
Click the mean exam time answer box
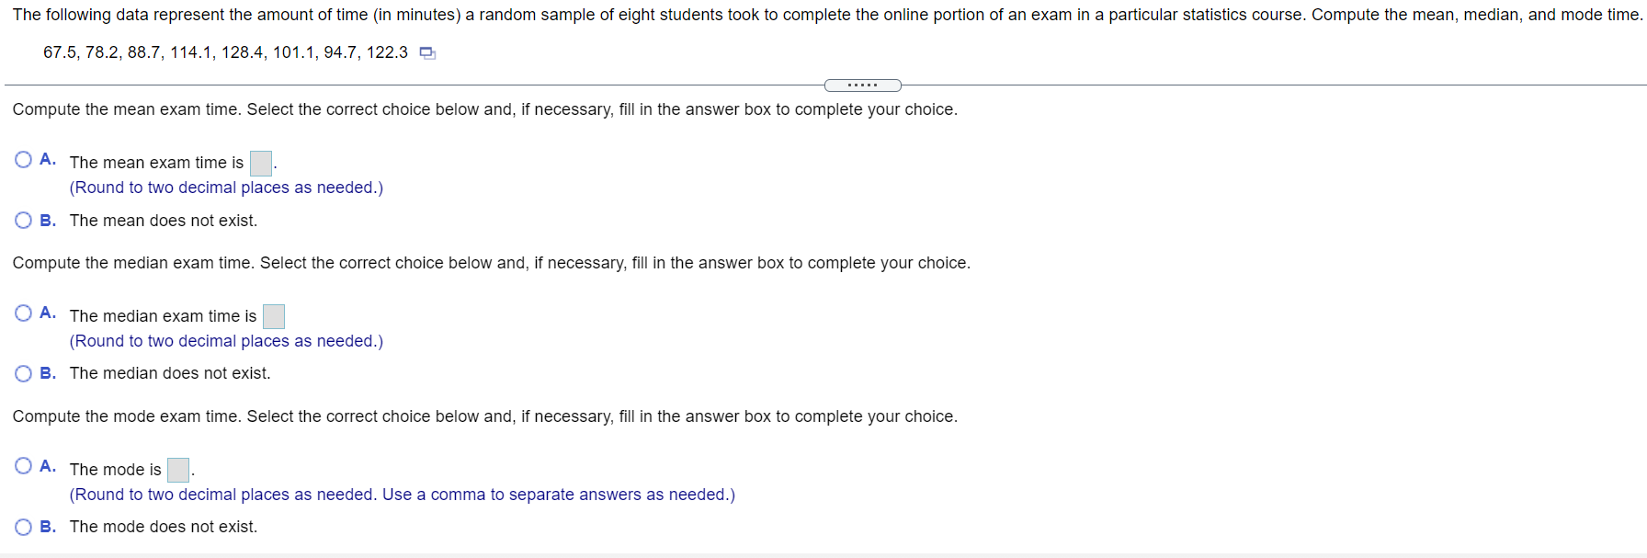click(x=261, y=164)
